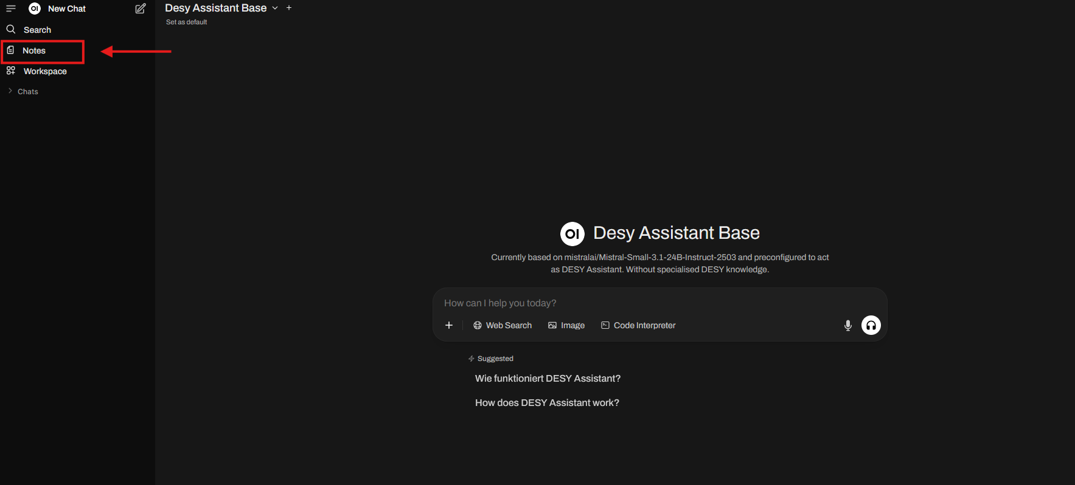Screen dimensions: 1075x485
Task: Click the Code Interpreter icon
Action: pyautogui.click(x=605, y=325)
